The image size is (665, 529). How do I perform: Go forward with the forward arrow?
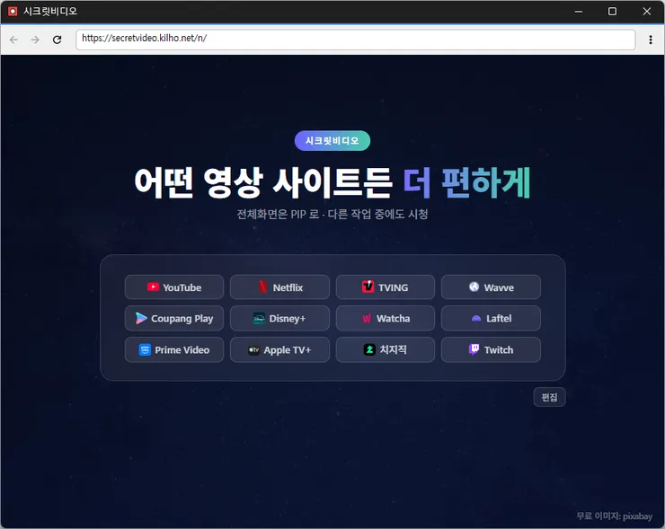(x=35, y=40)
